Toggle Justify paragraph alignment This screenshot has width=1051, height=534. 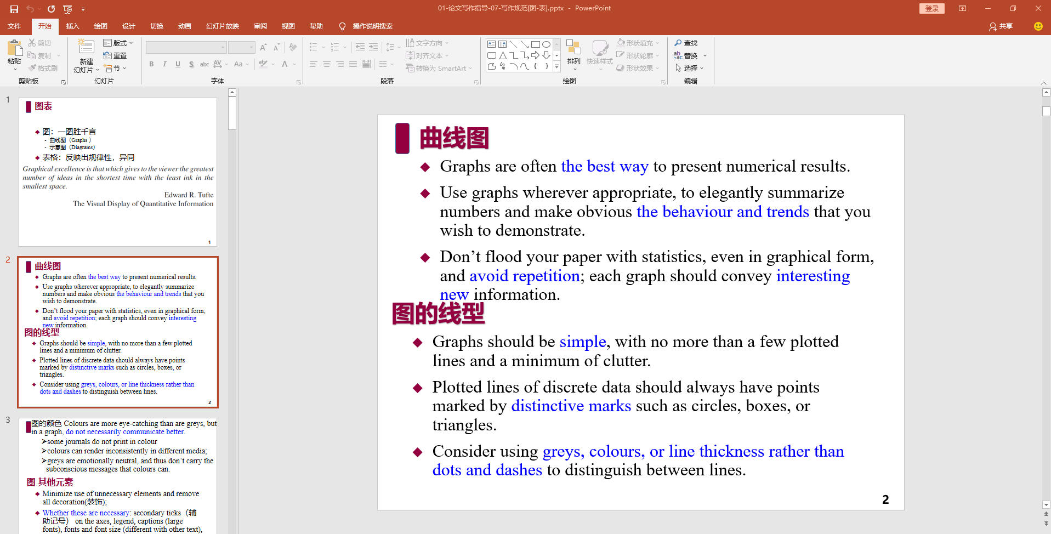(x=353, y=64)
